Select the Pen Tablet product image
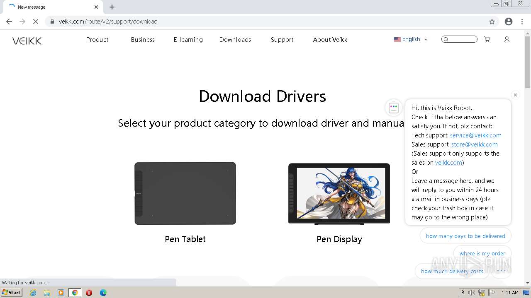 185,193
